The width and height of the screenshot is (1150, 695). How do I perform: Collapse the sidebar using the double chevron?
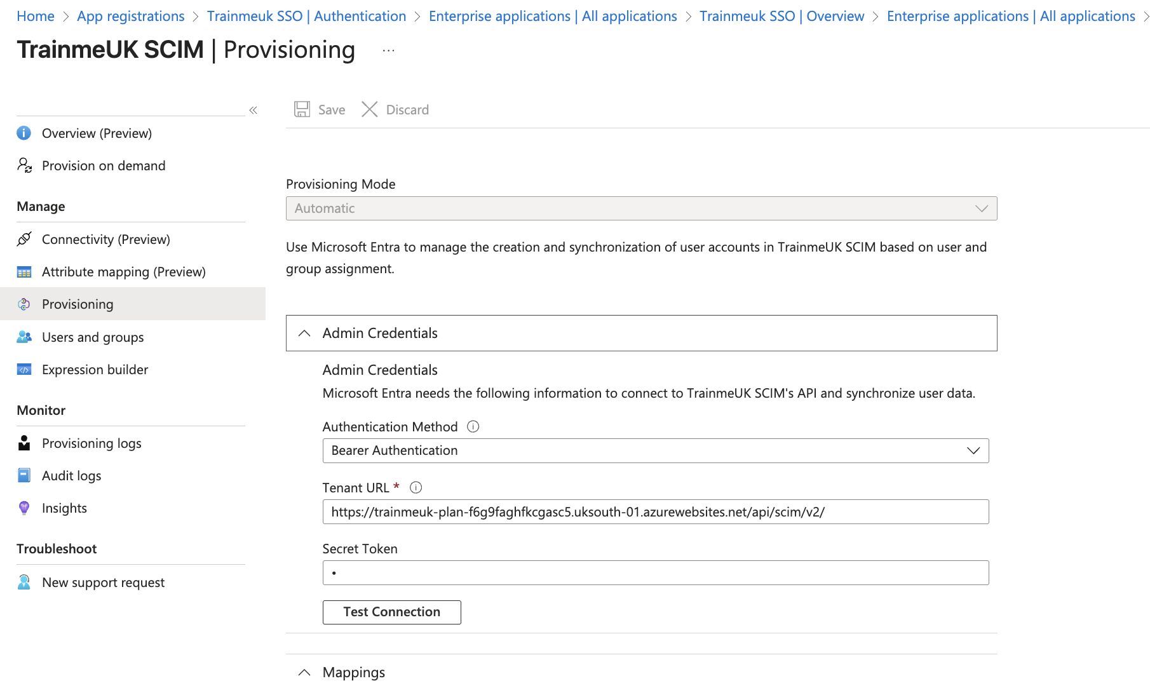[x=253, y=110]
